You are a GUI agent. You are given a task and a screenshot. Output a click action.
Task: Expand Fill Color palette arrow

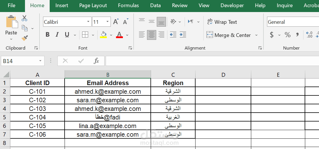click(x=111, y=35)
